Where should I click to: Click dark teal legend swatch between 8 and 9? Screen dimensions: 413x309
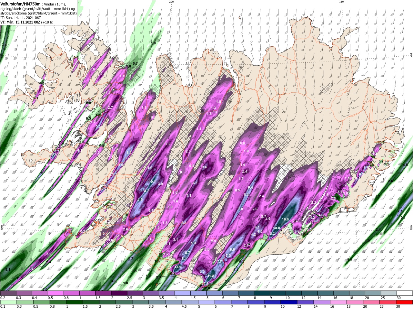262,293
